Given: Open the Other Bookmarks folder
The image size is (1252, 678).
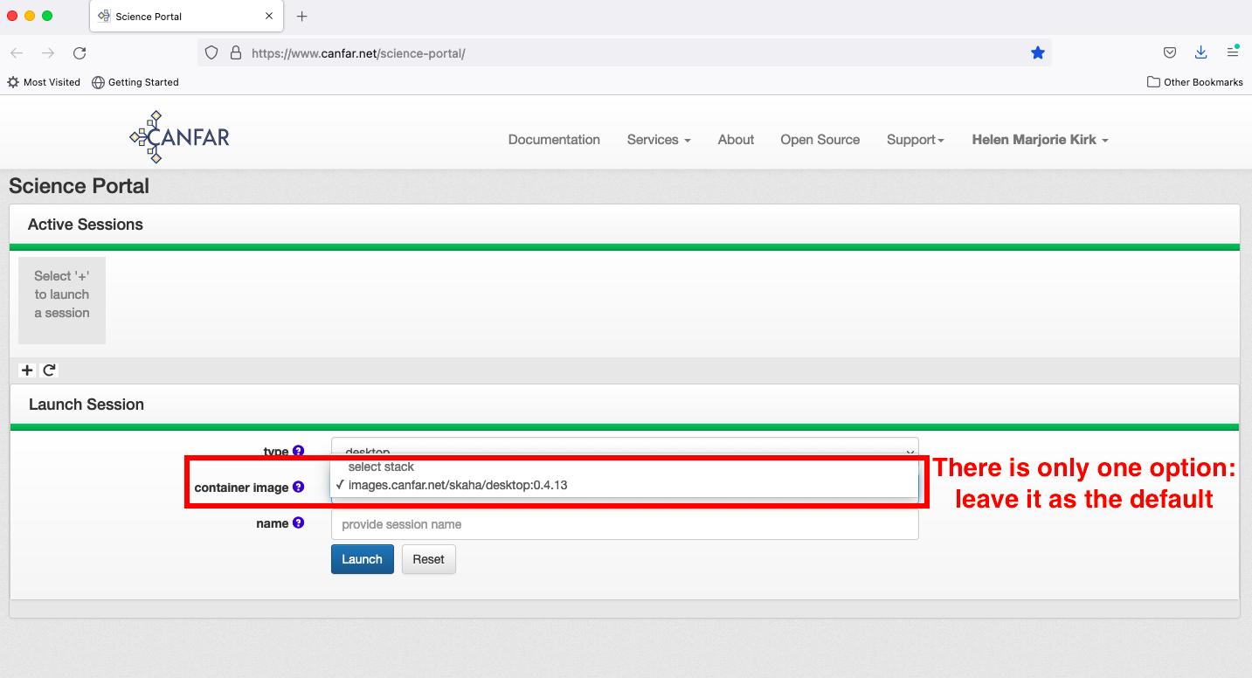Looking at the screenshot, I should [x=1195, y=82].
